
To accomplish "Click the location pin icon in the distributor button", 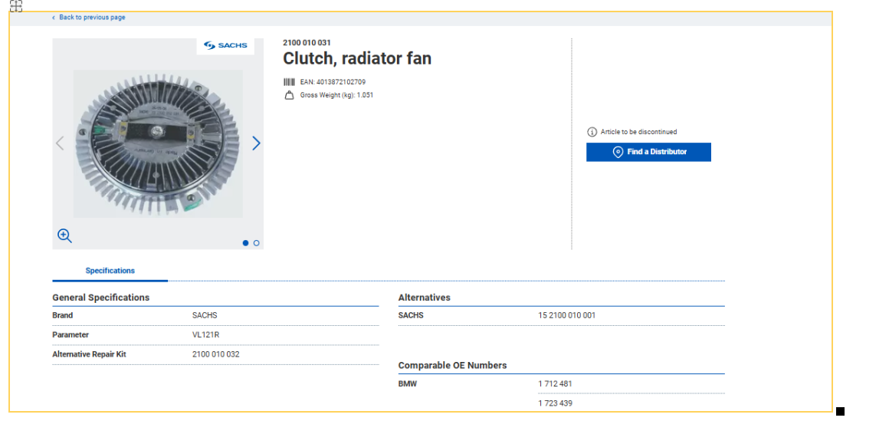I will (x=618, y=152).
